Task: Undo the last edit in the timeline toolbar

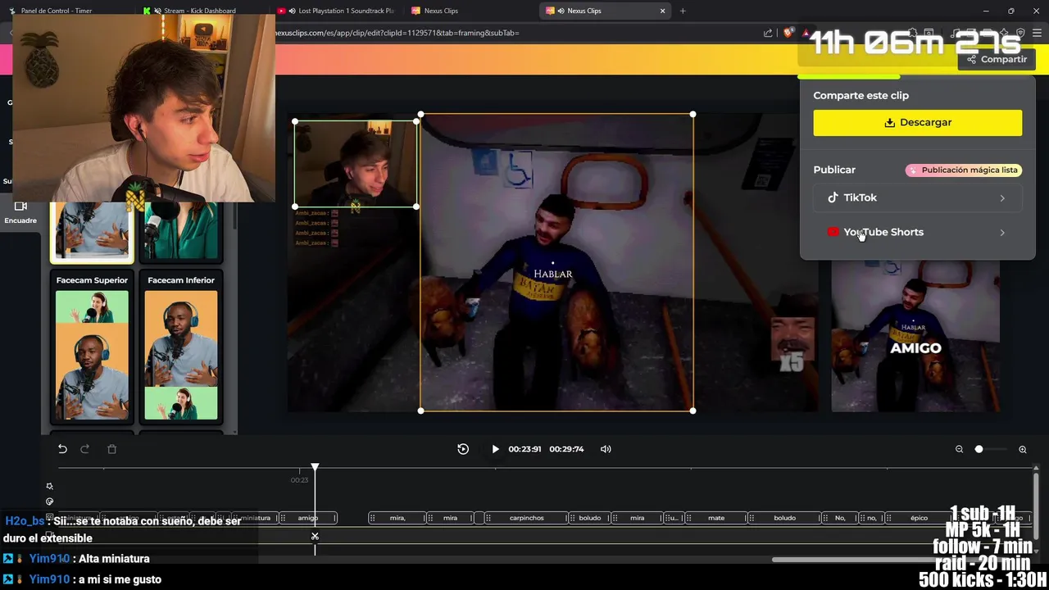Action: pyautogui.click(x=62, y=449)
